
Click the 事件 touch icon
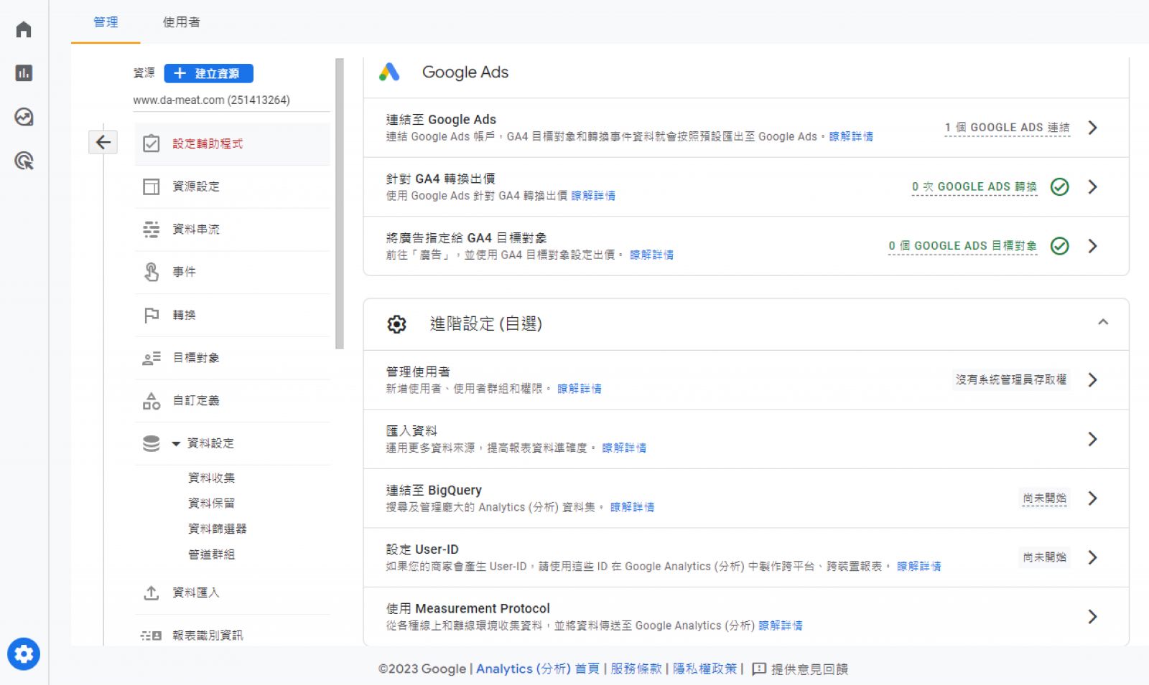(152, 272)
